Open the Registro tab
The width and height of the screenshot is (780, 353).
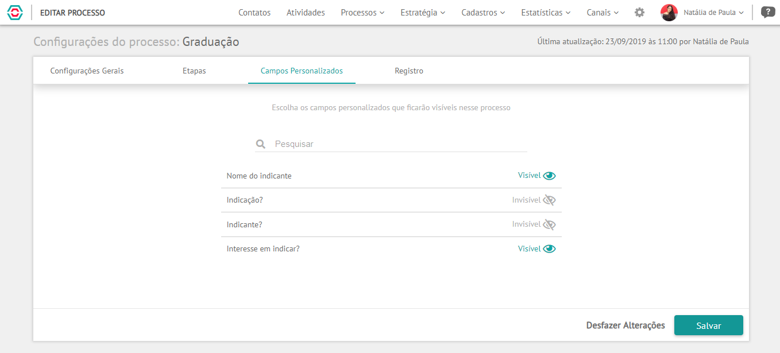(x=409, y=71)
